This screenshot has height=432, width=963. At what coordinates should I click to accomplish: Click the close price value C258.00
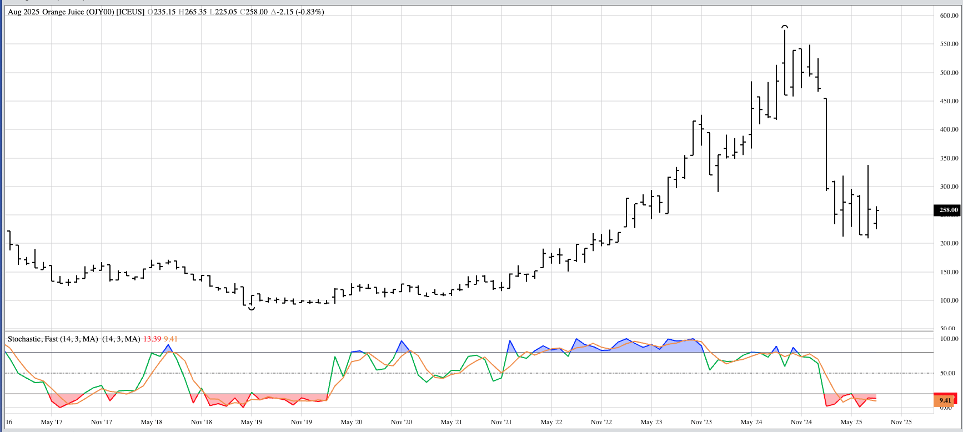tap(254, 12)
